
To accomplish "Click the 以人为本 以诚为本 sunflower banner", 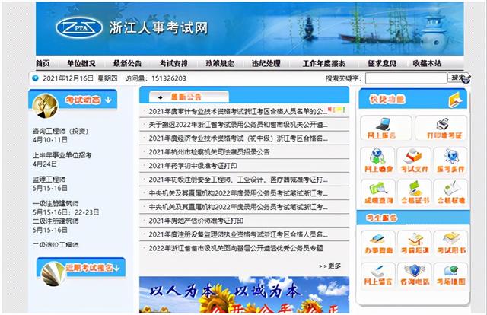I will (244, 294).
